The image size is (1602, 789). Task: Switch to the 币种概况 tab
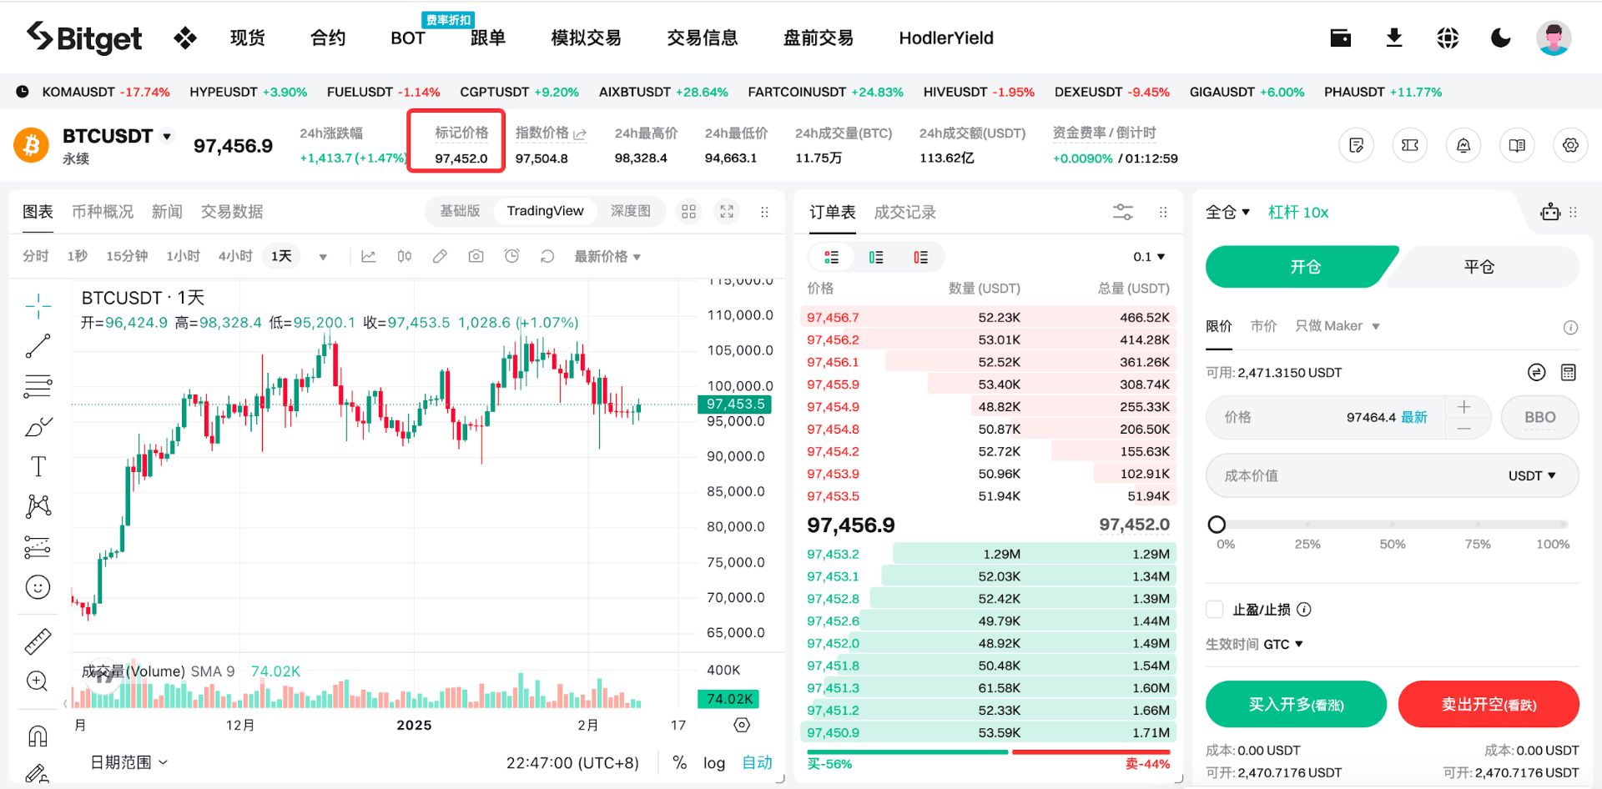pos(103,212)
